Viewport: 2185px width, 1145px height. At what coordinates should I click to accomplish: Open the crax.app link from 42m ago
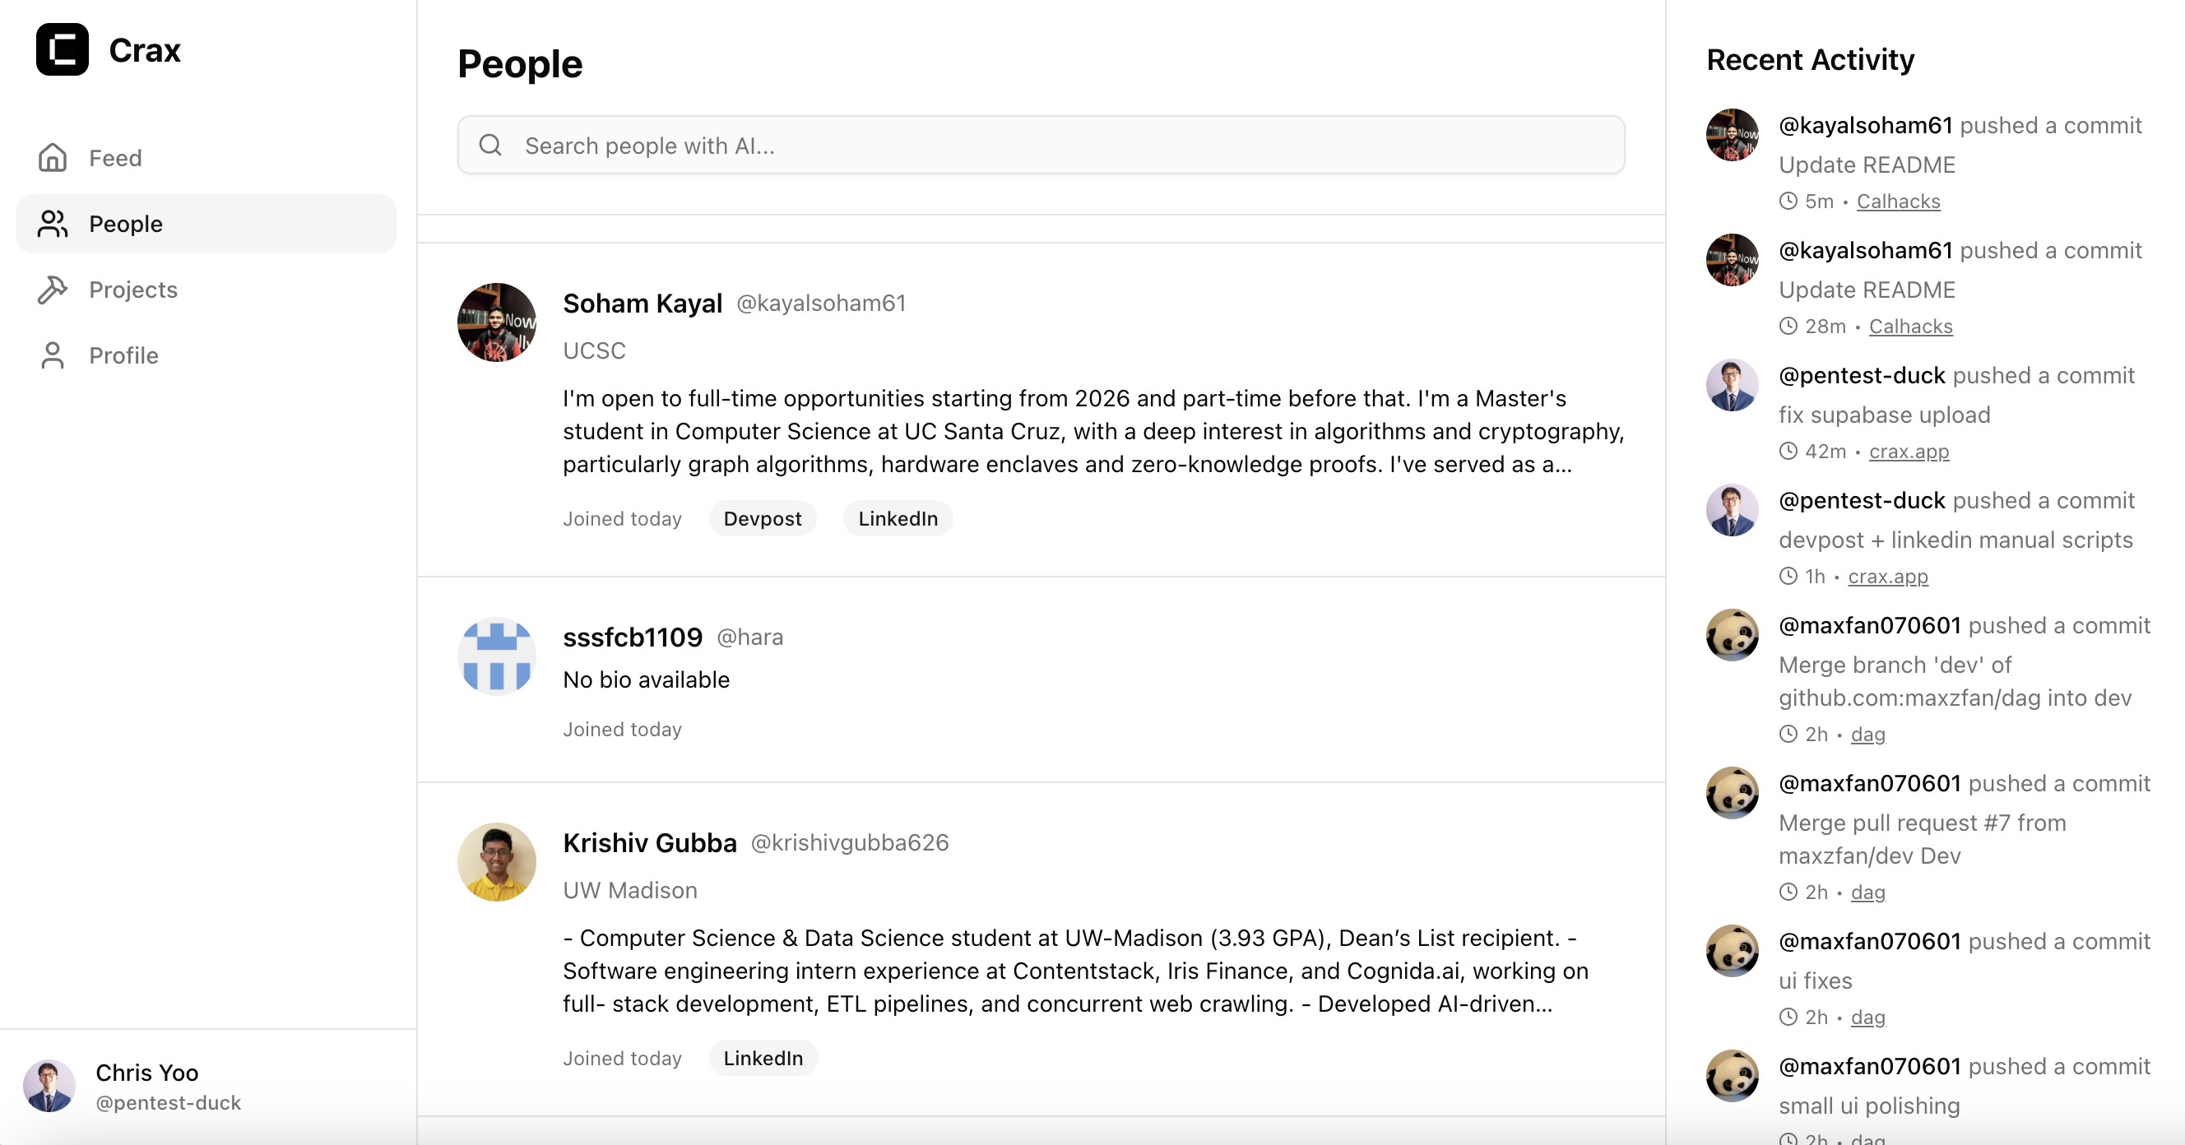pos(1909,452)
